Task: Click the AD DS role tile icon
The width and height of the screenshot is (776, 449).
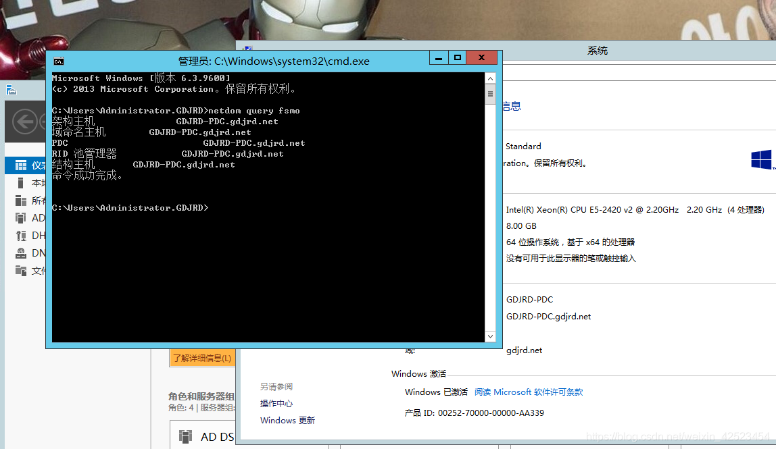Action: click(186, 437)
